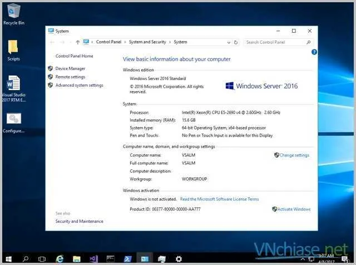Click Control Panel breadcrumb
Viewport: 356px width, 265px height.
[108, 42]
